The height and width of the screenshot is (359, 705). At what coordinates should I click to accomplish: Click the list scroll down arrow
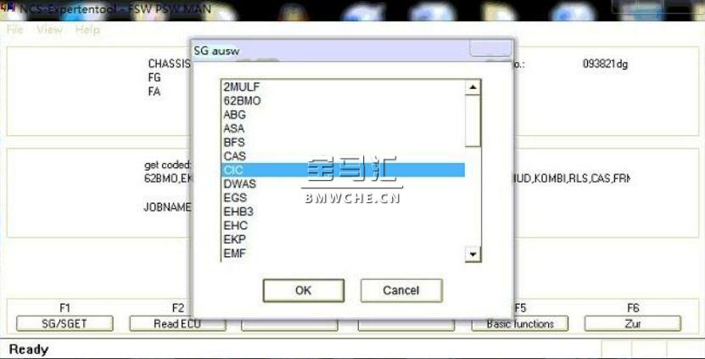coord(473,254)
